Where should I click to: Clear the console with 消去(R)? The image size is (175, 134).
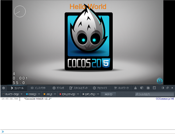pyautogui.click(x=108, y=94)
